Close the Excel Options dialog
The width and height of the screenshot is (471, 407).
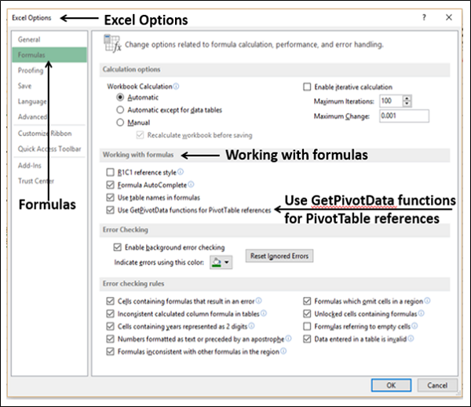449,17
